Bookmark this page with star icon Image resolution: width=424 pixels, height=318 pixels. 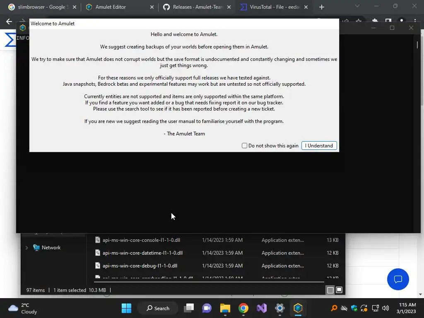point(359,21)
